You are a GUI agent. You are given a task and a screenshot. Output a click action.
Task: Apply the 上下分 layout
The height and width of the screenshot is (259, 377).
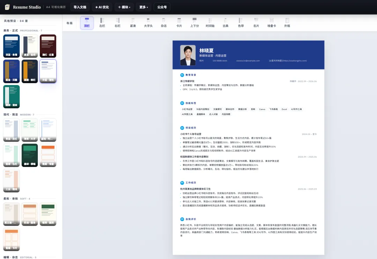pyautogui.click(x=194, y=23)
